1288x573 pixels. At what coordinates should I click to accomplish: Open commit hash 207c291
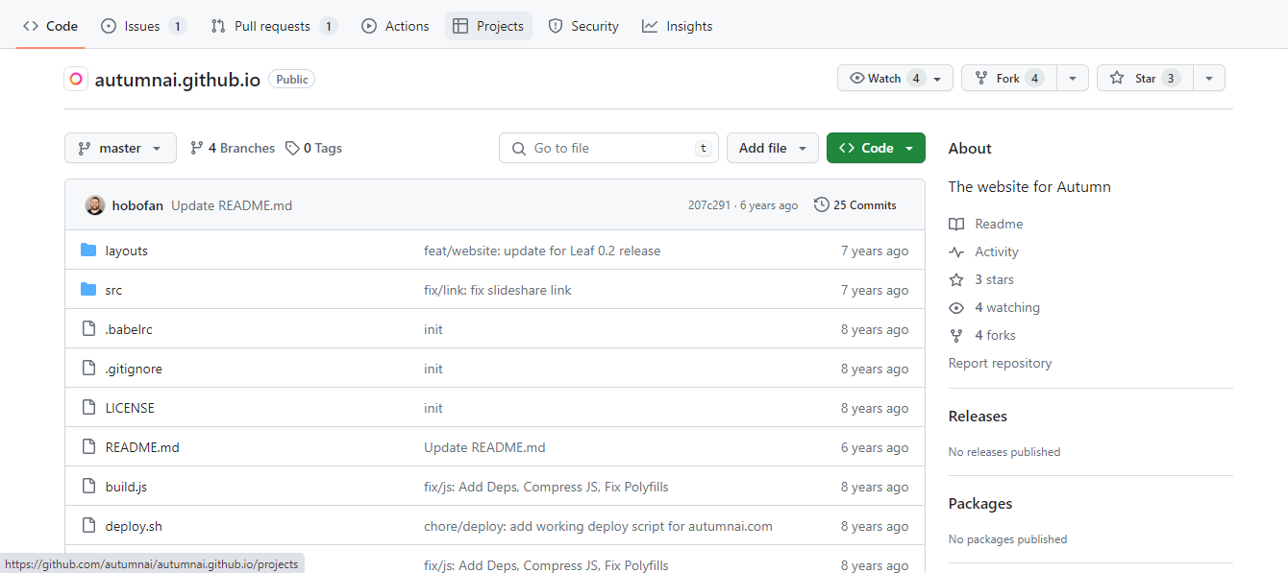click(709, 205)
